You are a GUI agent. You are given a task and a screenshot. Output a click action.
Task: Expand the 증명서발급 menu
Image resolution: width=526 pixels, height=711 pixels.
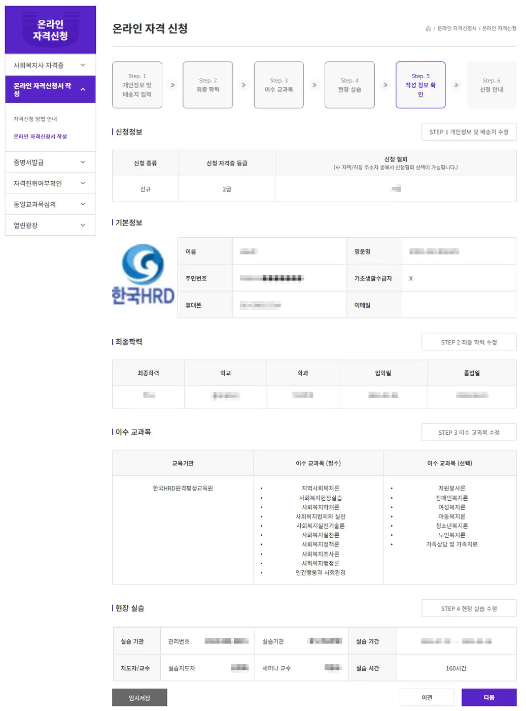pyautogui.click(x=50, y=163)
